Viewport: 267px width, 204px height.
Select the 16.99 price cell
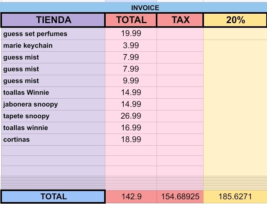tap(131, 128)
